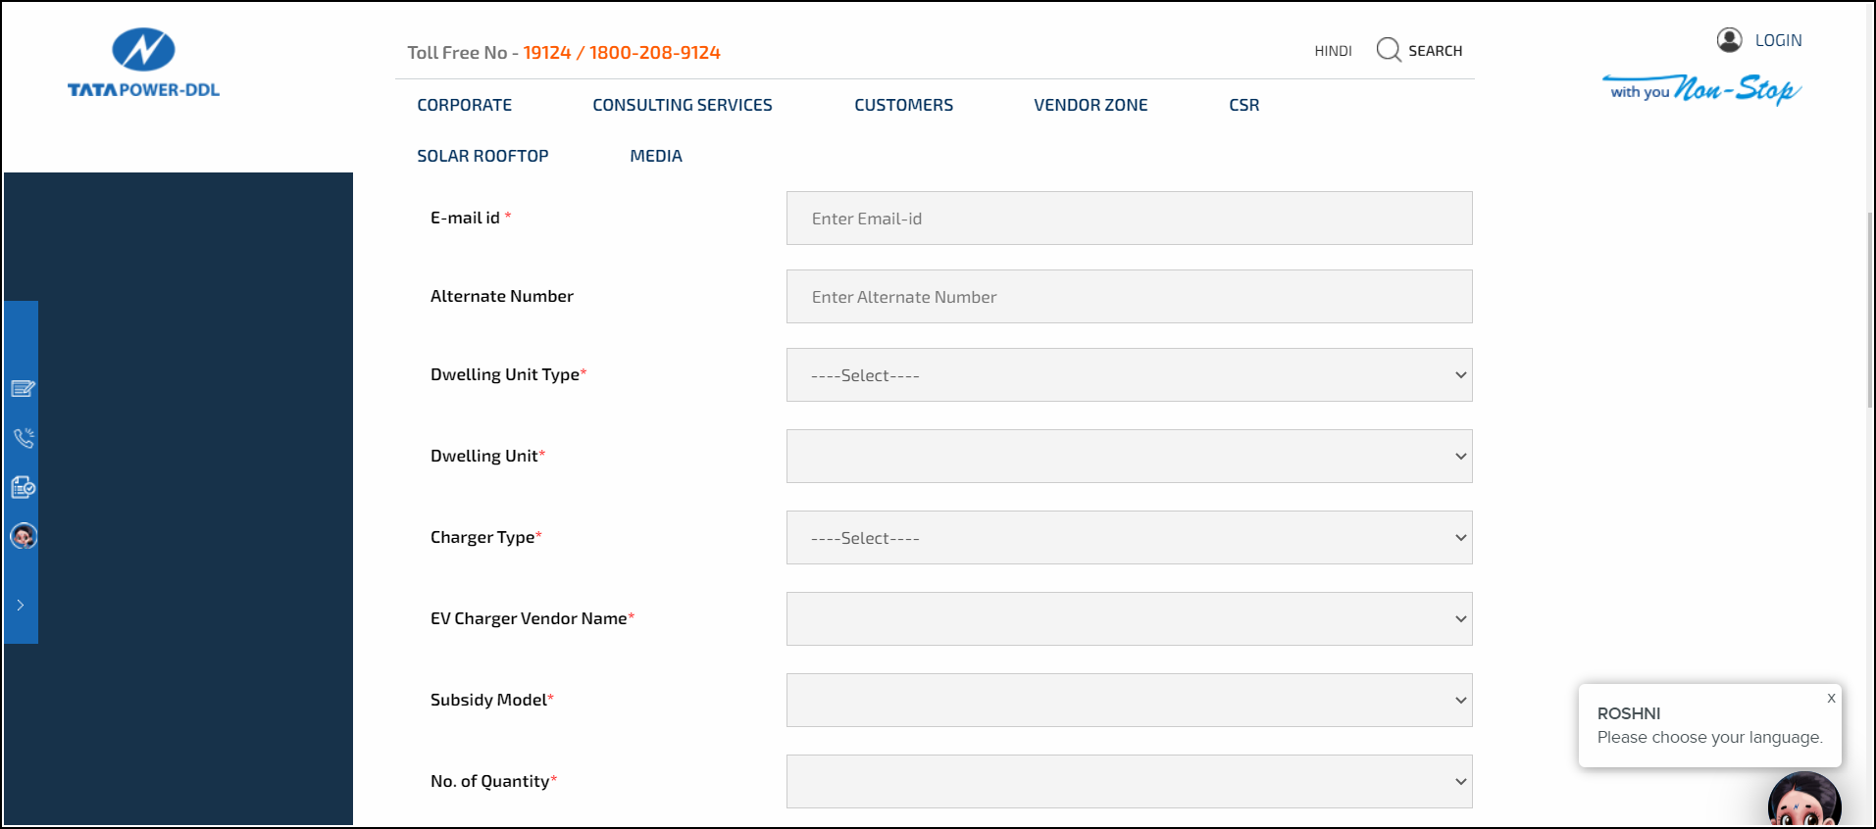Open the Charger Type dropdown
The width and height of the screenshot is (1876, 829).
click(1130, 538)
